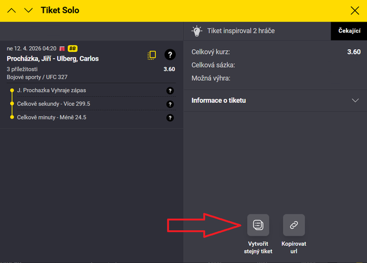The height and width of the screenshot is (263, 367).
Task: Open help for Celkově minuty Méně 24.5
Action: (x=170, y=117)
